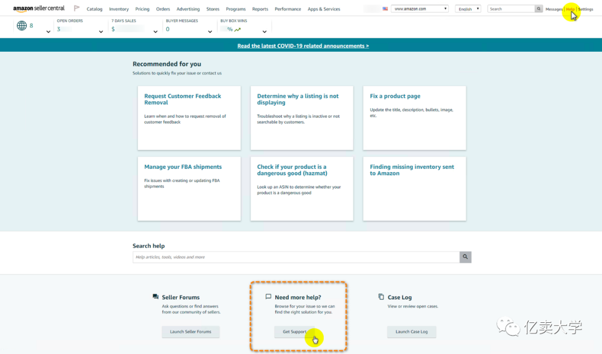Click the Case Log heading

(400, 297)
